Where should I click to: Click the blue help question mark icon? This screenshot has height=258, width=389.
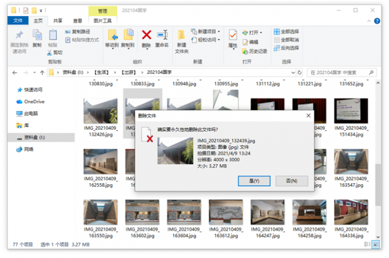pos(377,21)
